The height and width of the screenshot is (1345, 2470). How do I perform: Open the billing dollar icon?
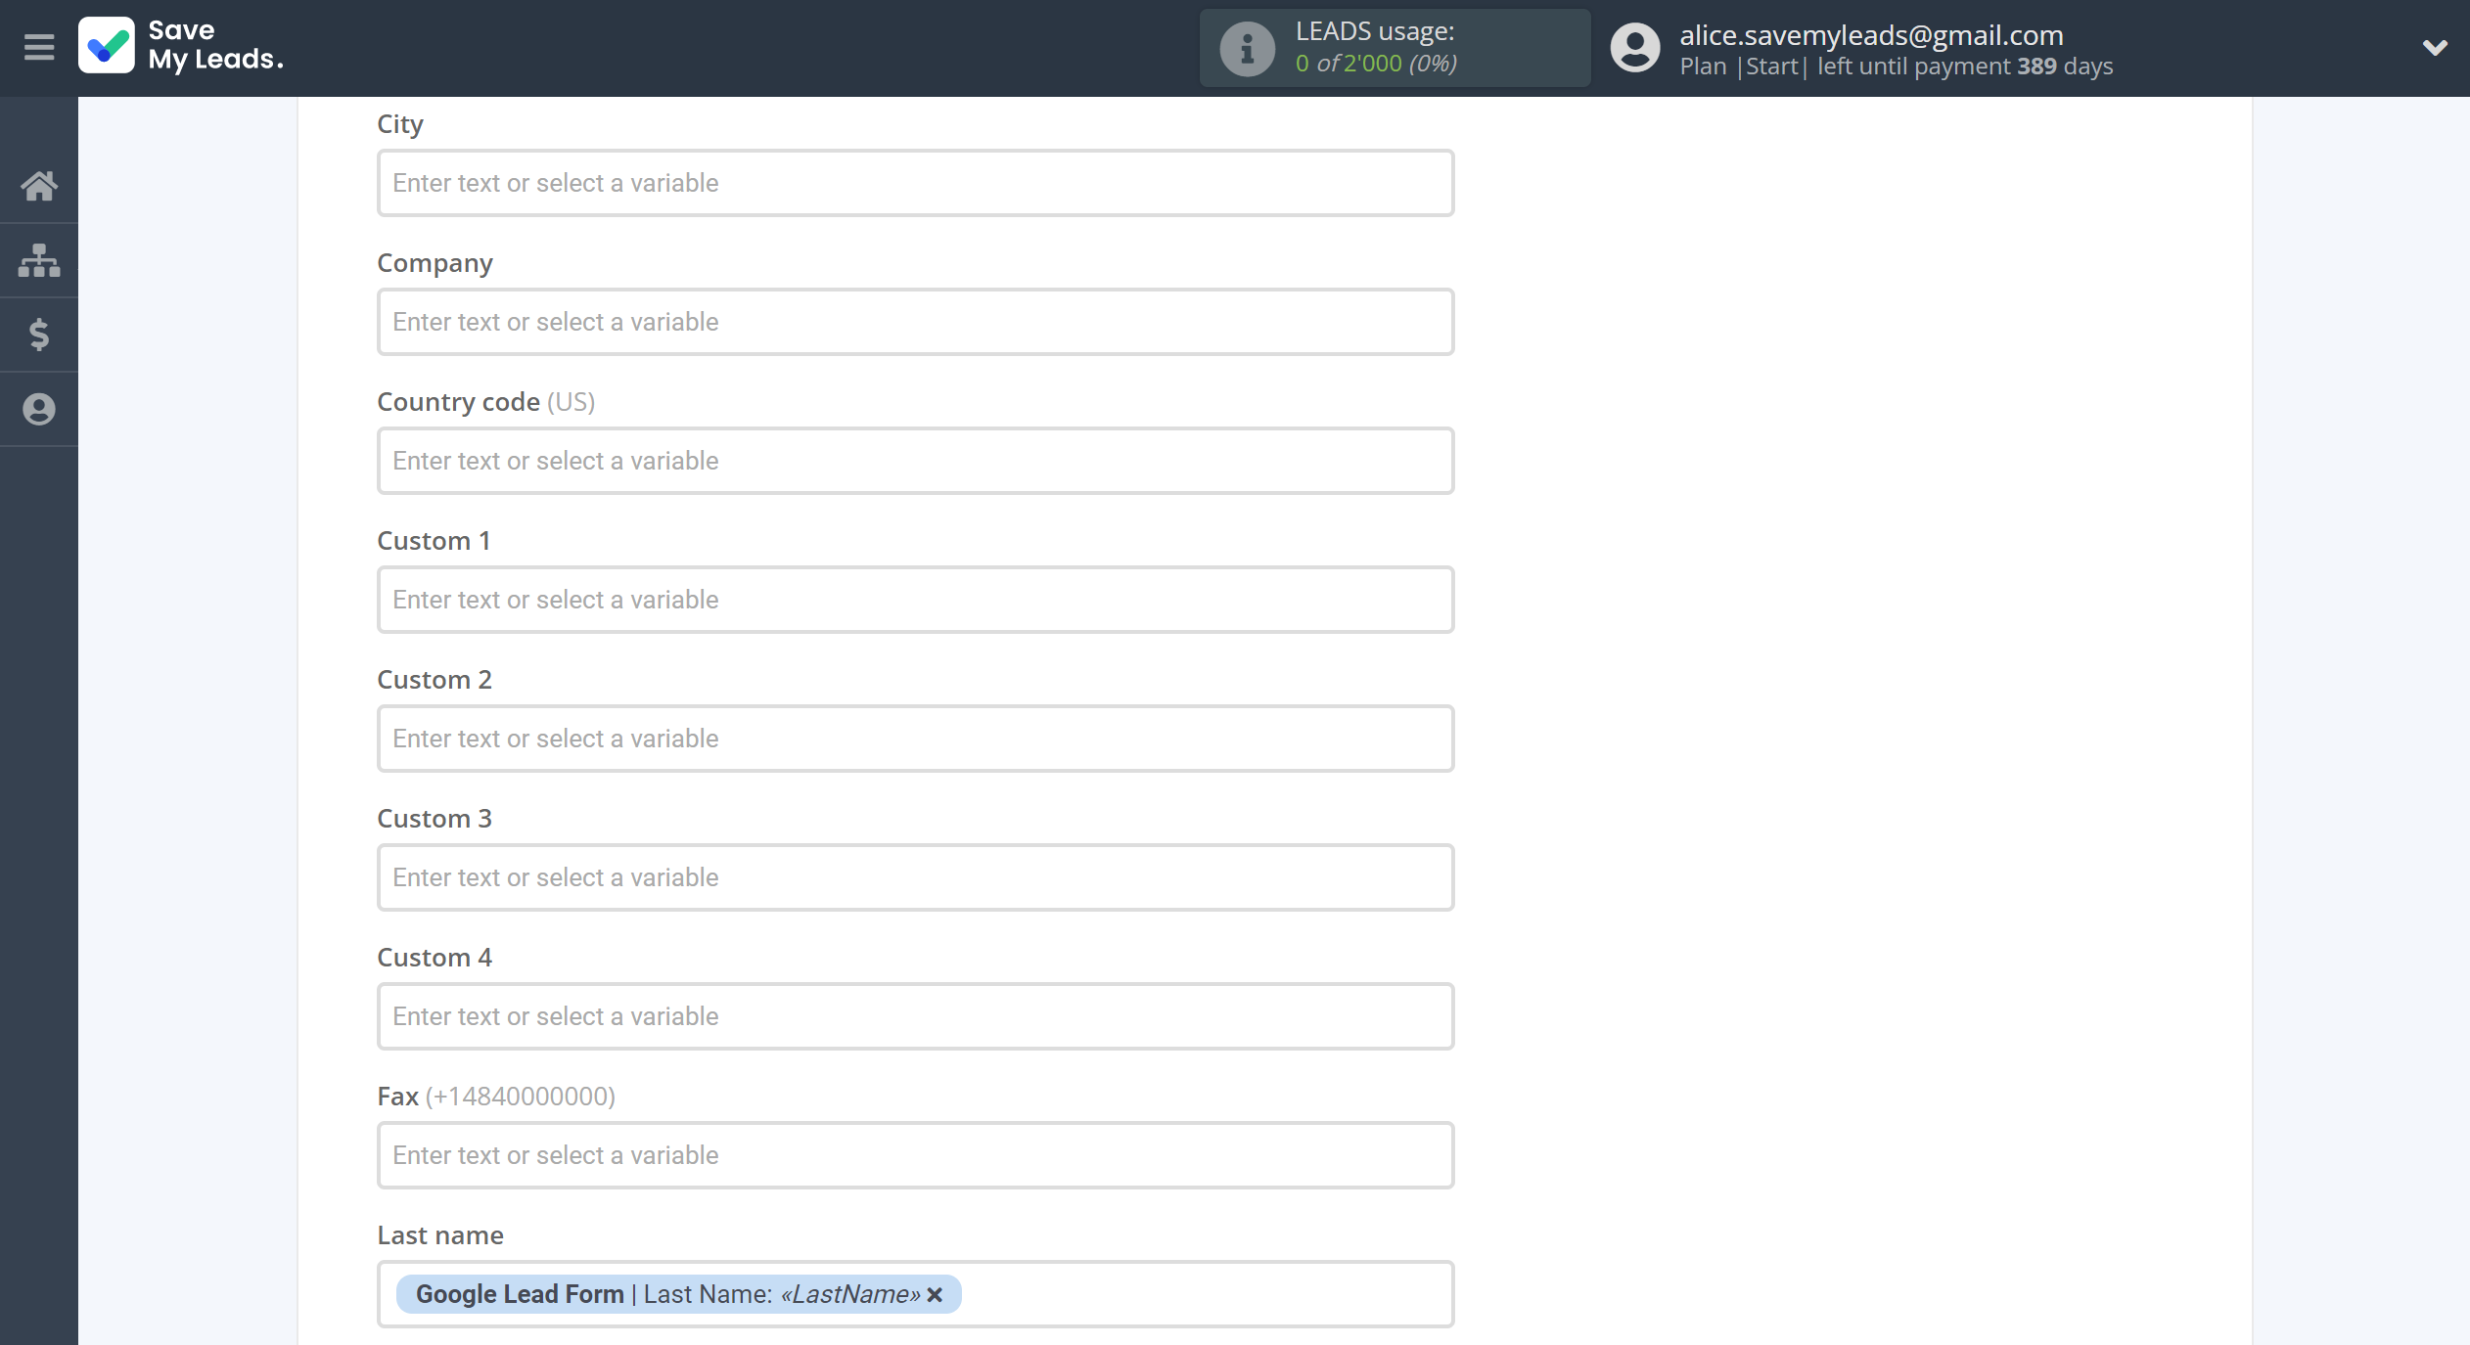[x=39, y=335]
